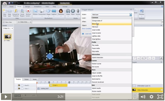165x101 pixels.
Task: Select Convert to Freeform tool
Action: (x=16, y=13)
